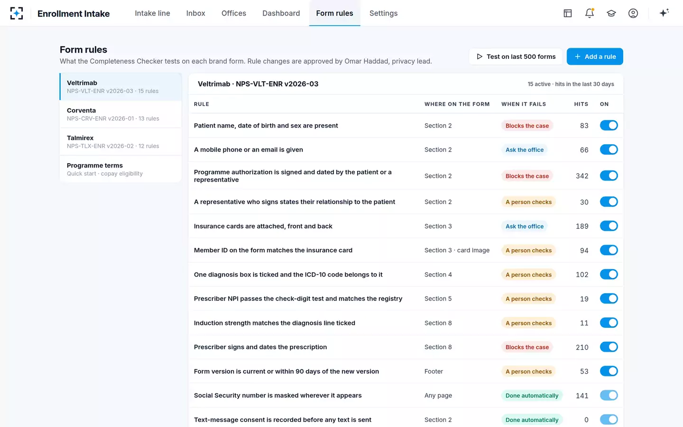Select the Veltrimab form in the sidebar

tap(121, 86)
